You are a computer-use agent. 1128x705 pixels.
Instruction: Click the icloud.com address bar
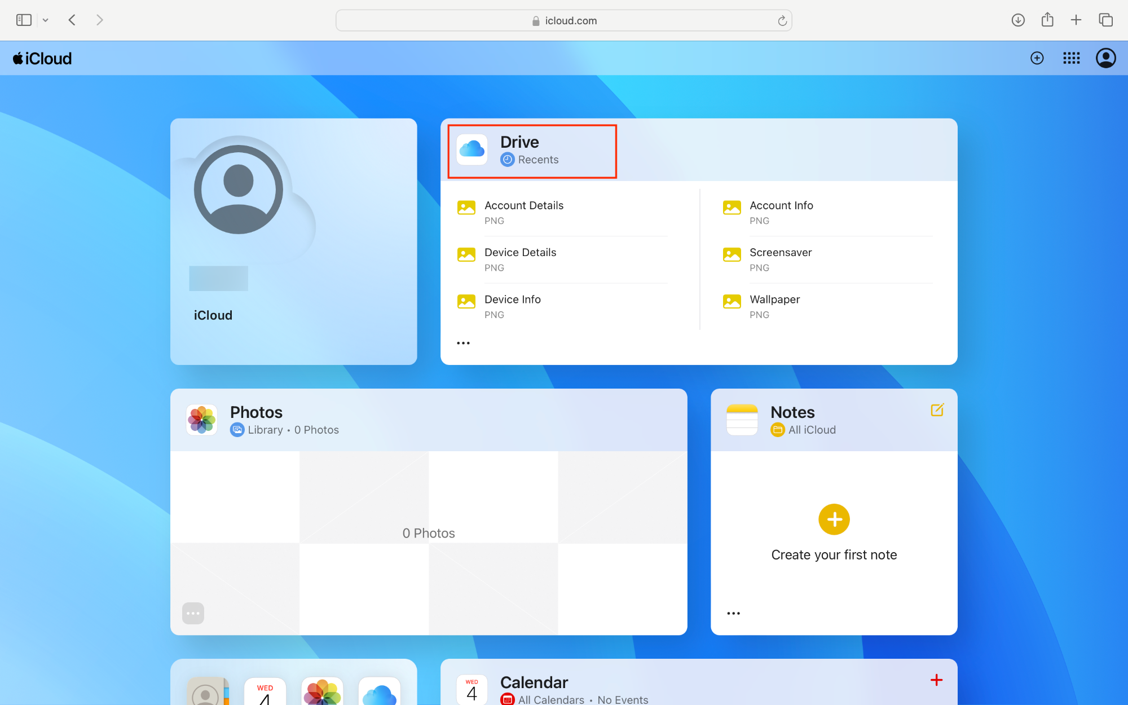click(564, 20)
